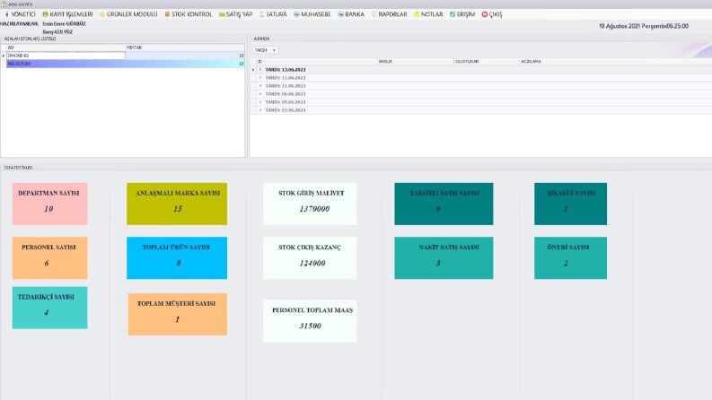The height and width of the screenshot is (400, 712).
Task: Open the RAPORLAR menu
Action: (389, 14)
